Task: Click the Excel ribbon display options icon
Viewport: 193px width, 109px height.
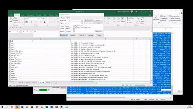Action: pyautogui.click(x=136, y=12)
